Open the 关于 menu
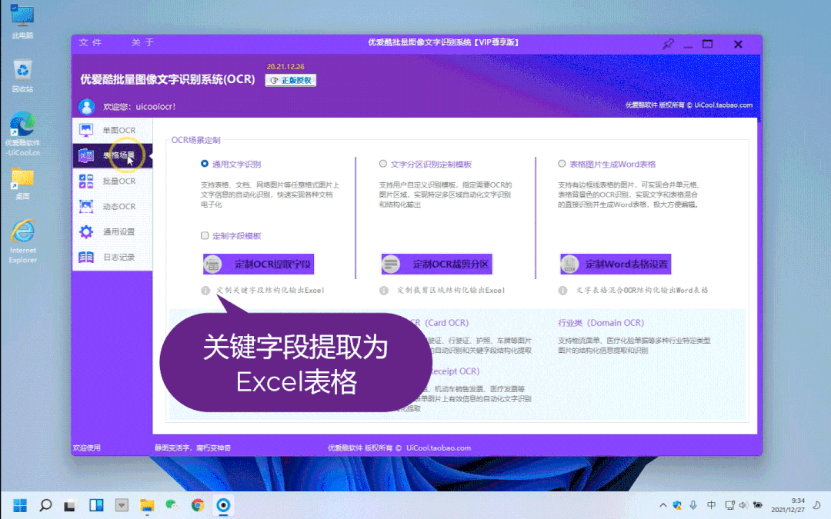The height and width of the screenshot is (519, 831). coord(142,42)
